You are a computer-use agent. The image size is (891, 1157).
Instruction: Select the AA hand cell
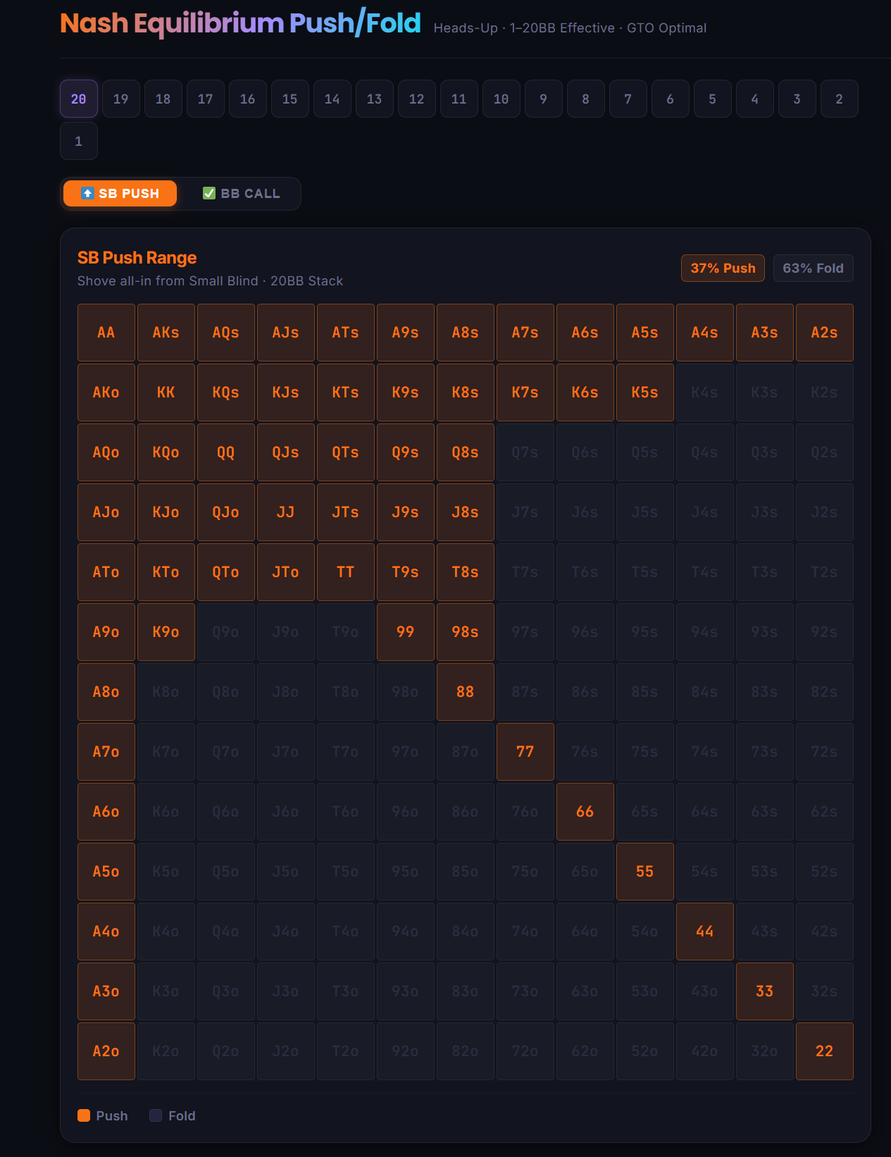106,333
